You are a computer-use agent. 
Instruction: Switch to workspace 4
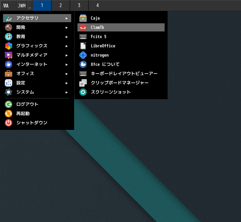pyautogui.click(x=98, y=6)
